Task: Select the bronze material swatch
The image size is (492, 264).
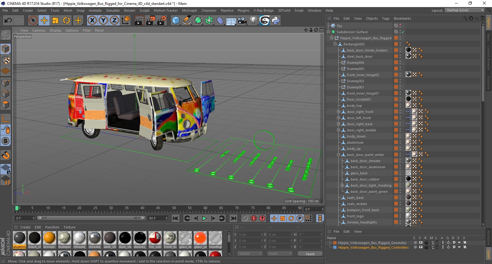Action: pos(49,238)
